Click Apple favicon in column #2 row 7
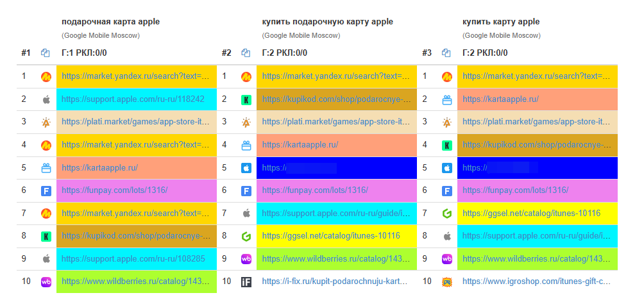644x302 pixels. [x=246, y=214]
